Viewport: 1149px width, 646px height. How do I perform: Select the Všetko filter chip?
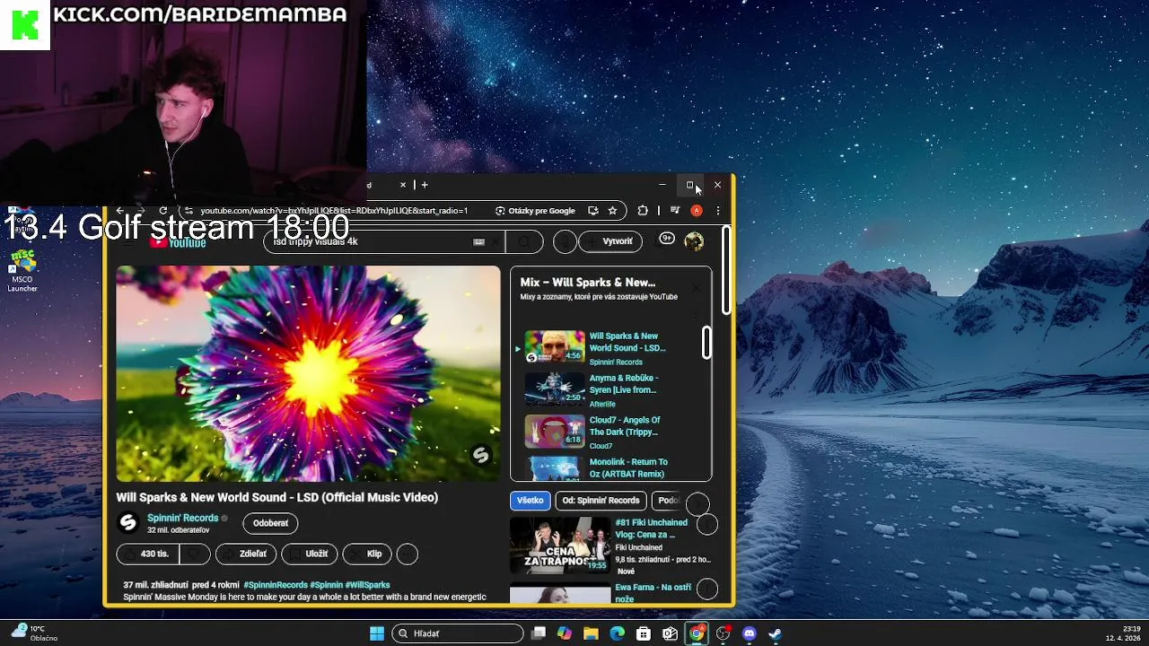coord(531,501)
